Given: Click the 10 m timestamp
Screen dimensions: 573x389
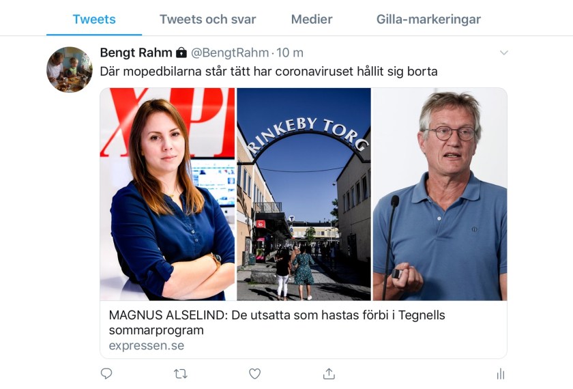Looking at the screenshot, I should click(x=290, y=53).
